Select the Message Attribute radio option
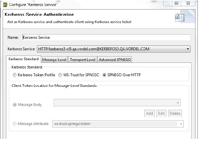The image size is (208, 146). (x=15, y=124)
